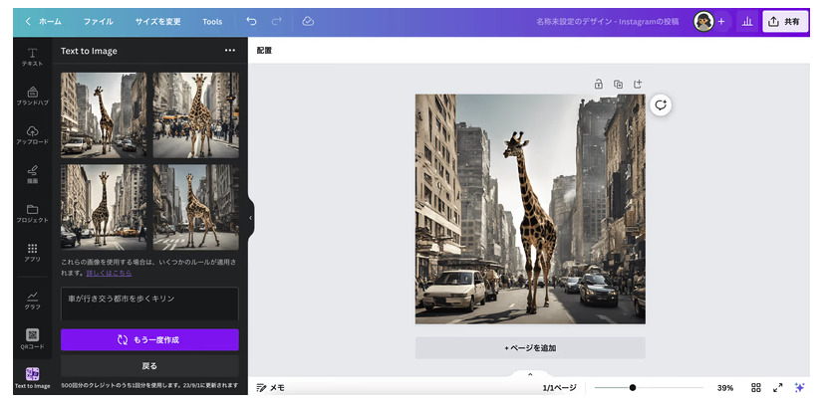
Task: Click the zoom slider handle
Action: (x=633, y=387)
